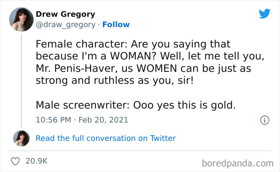Open Drew Gregory's large profile avatar
This screenshot has width=280, height=172.
pos(21,20)
